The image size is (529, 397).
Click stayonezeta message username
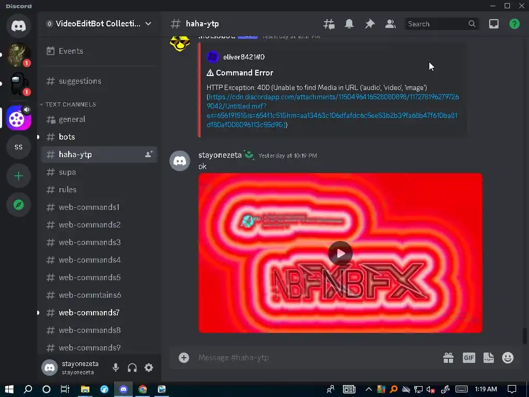coord(220,155)
